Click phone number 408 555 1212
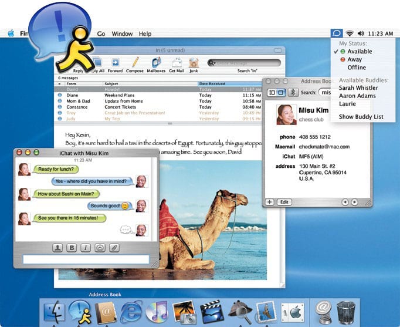Screen dimensions: 400x327 [314, 137]
